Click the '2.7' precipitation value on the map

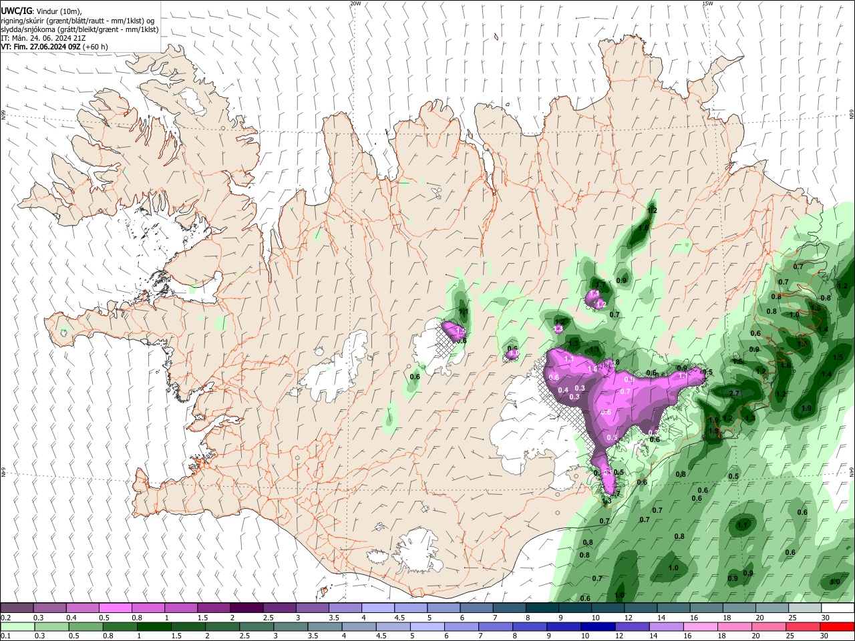point(735,393)
